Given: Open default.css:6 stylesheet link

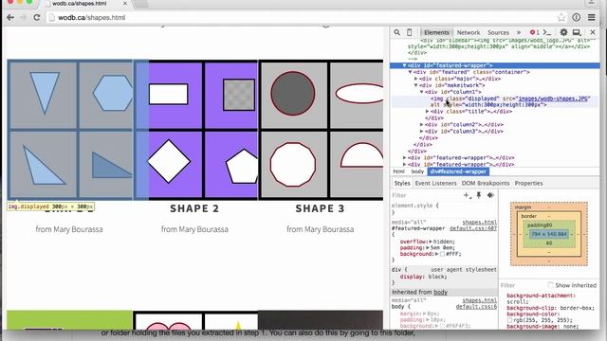Looking at the screenshot, I should (x=476, y=307).
